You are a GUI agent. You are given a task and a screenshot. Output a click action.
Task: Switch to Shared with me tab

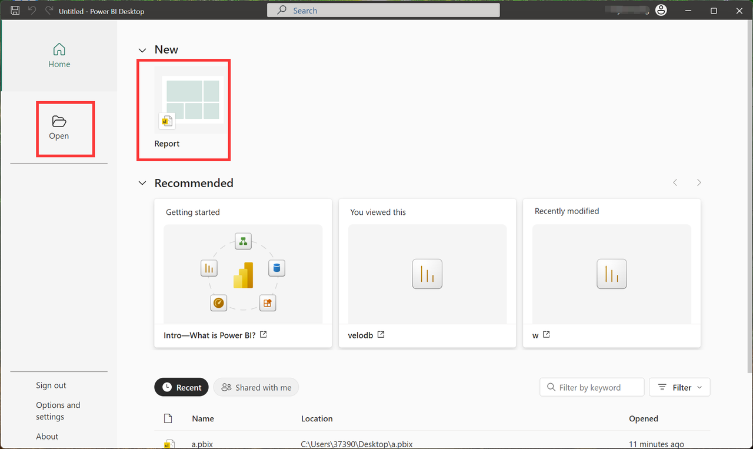pyautogui.click(x=256, y=387)
